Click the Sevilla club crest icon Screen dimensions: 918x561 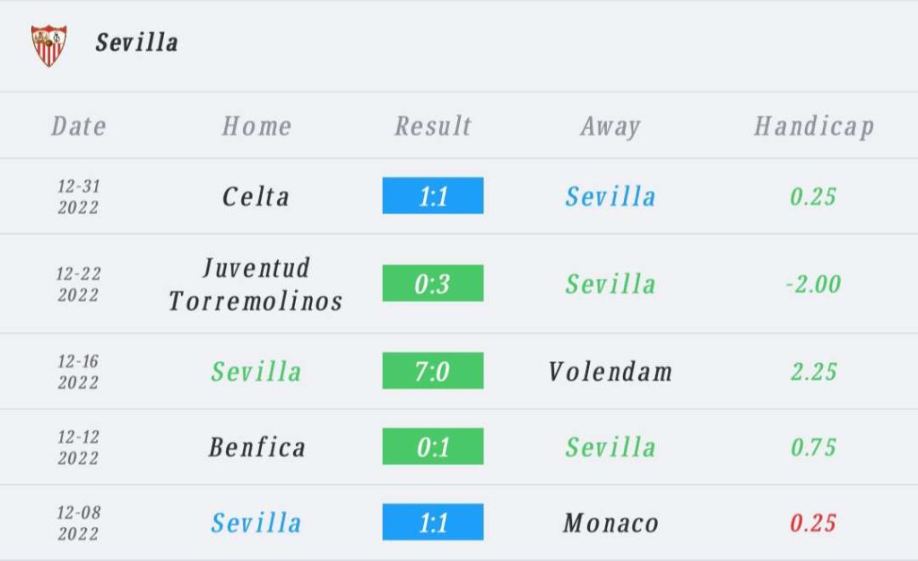(x=48, y=44)
